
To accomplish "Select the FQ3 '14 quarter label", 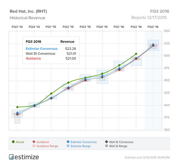I will point(17,27).
